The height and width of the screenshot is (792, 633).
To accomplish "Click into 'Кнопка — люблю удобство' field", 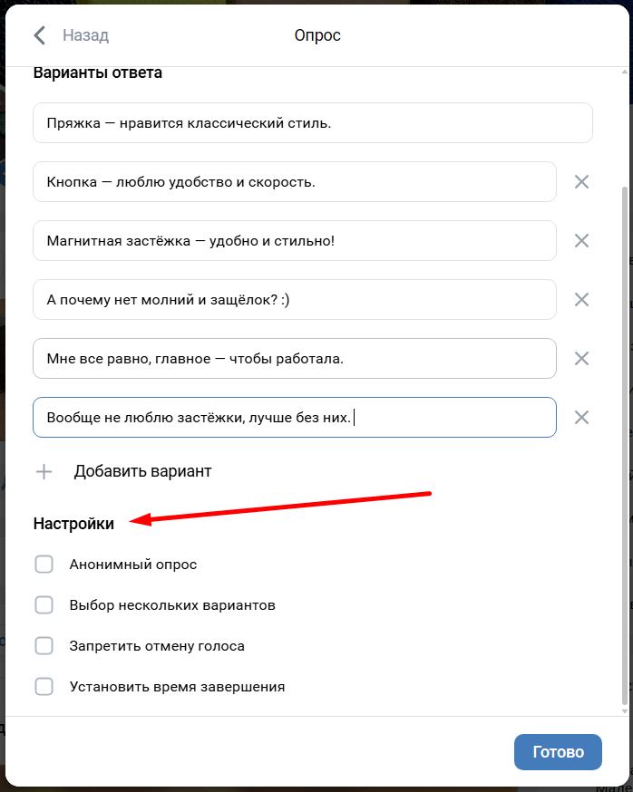I will click(294, 181).
